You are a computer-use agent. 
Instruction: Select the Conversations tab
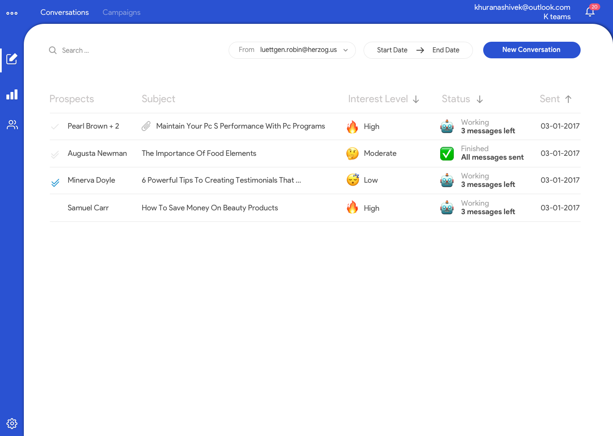[65, 12]
